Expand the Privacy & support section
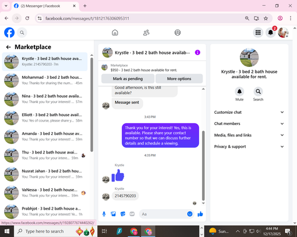297x237 pixels. pyautogui.click(x=249, y=146)
